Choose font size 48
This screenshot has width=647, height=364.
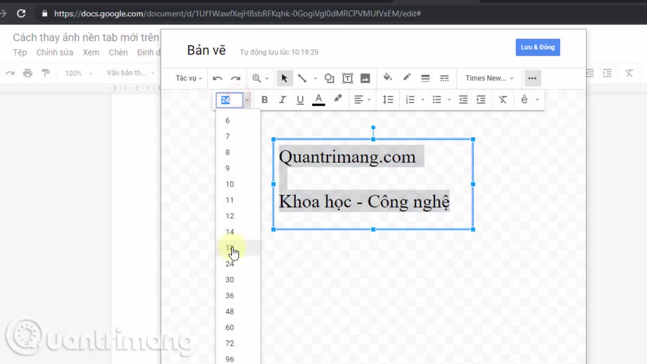(238, 311)
